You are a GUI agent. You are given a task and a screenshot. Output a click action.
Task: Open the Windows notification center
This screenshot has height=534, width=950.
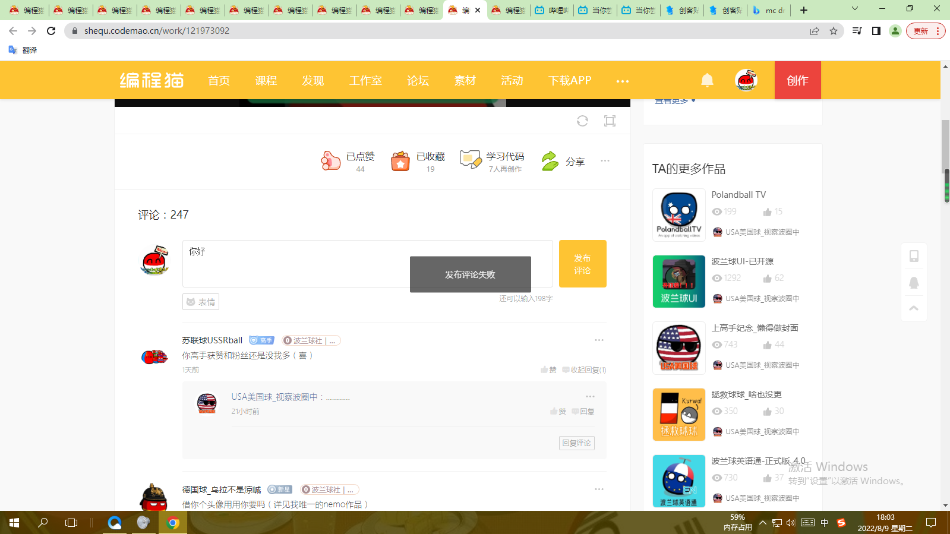click(931, 523)
